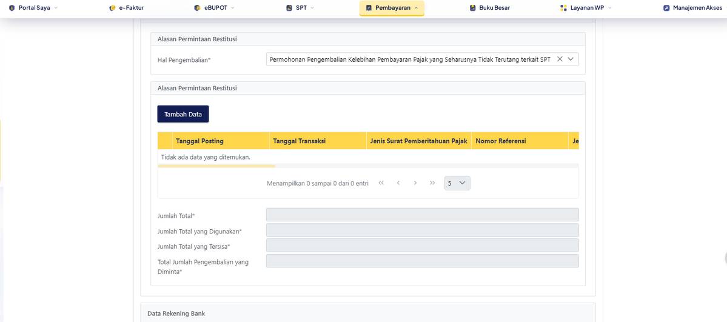Screen dimensions: 727x322
Task: Click the Tambah Data button
Action: (x=183, y=114)
